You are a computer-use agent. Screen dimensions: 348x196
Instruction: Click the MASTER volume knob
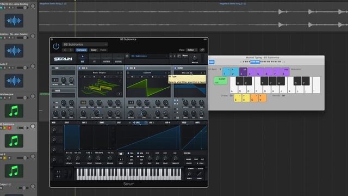point(195,58)
